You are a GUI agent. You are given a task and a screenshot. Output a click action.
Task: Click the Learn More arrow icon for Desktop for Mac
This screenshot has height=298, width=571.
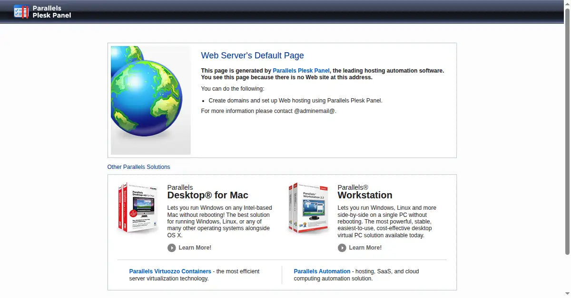coord(172,248)
